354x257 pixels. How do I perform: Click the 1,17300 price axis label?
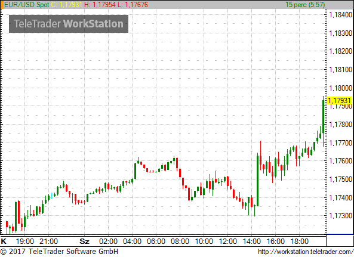341,216
